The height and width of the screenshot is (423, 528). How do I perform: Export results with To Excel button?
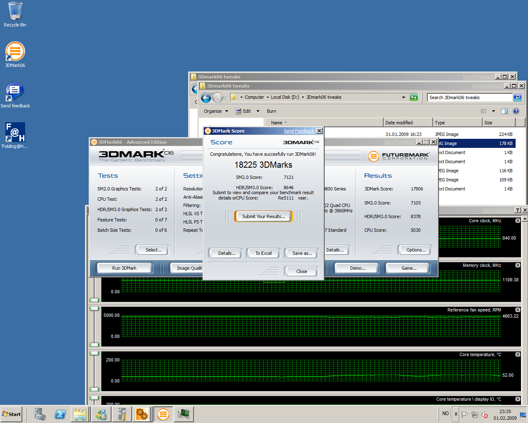pos(263,253)
